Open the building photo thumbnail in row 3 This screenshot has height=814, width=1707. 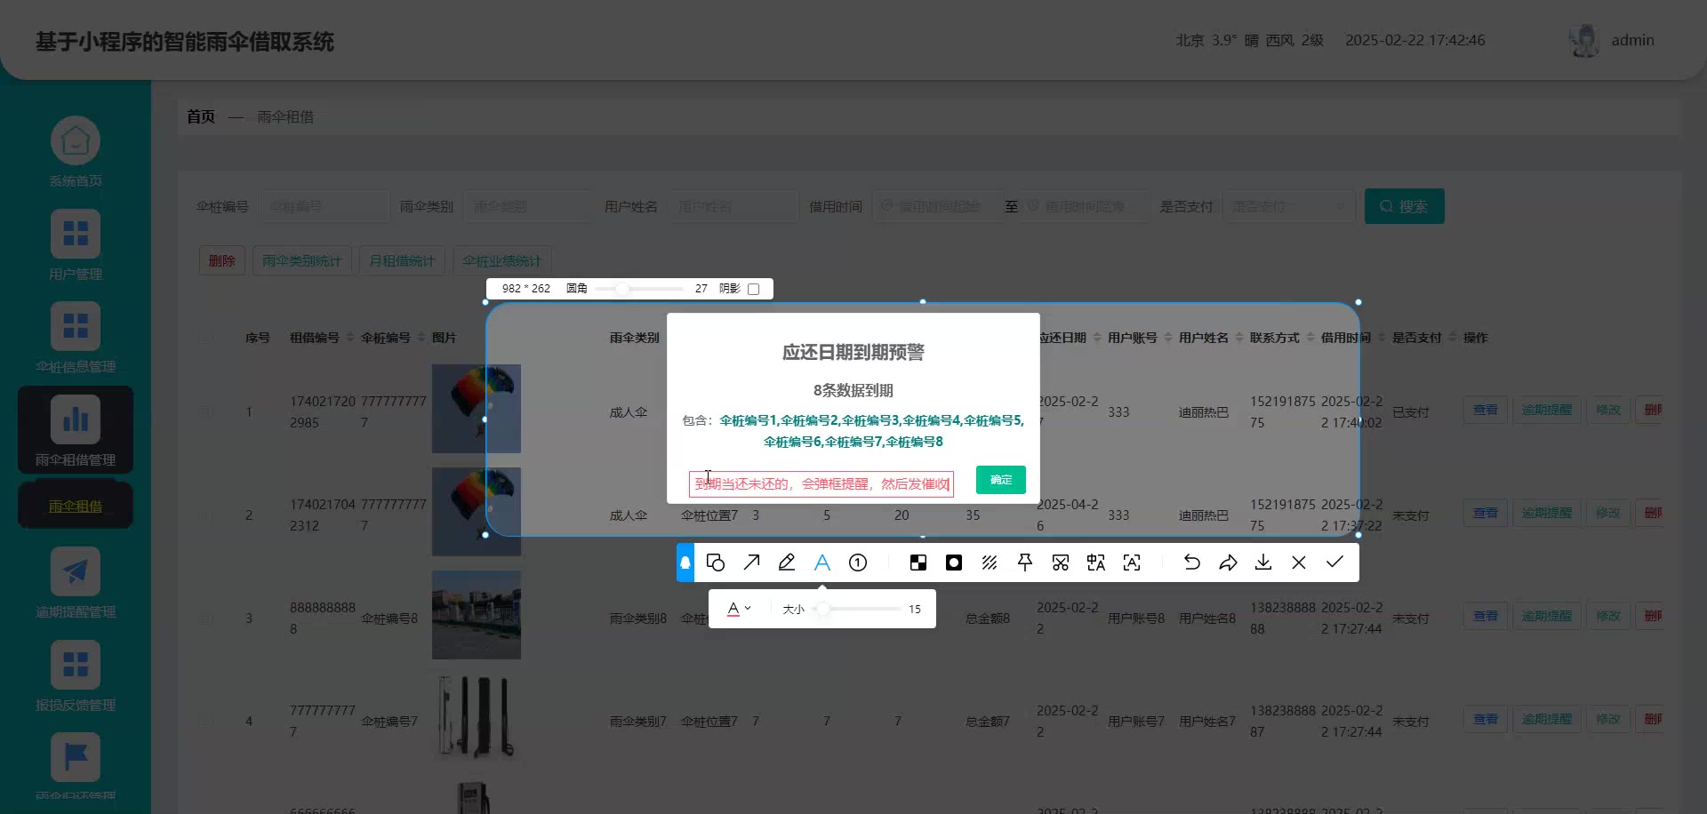point(477,615)
